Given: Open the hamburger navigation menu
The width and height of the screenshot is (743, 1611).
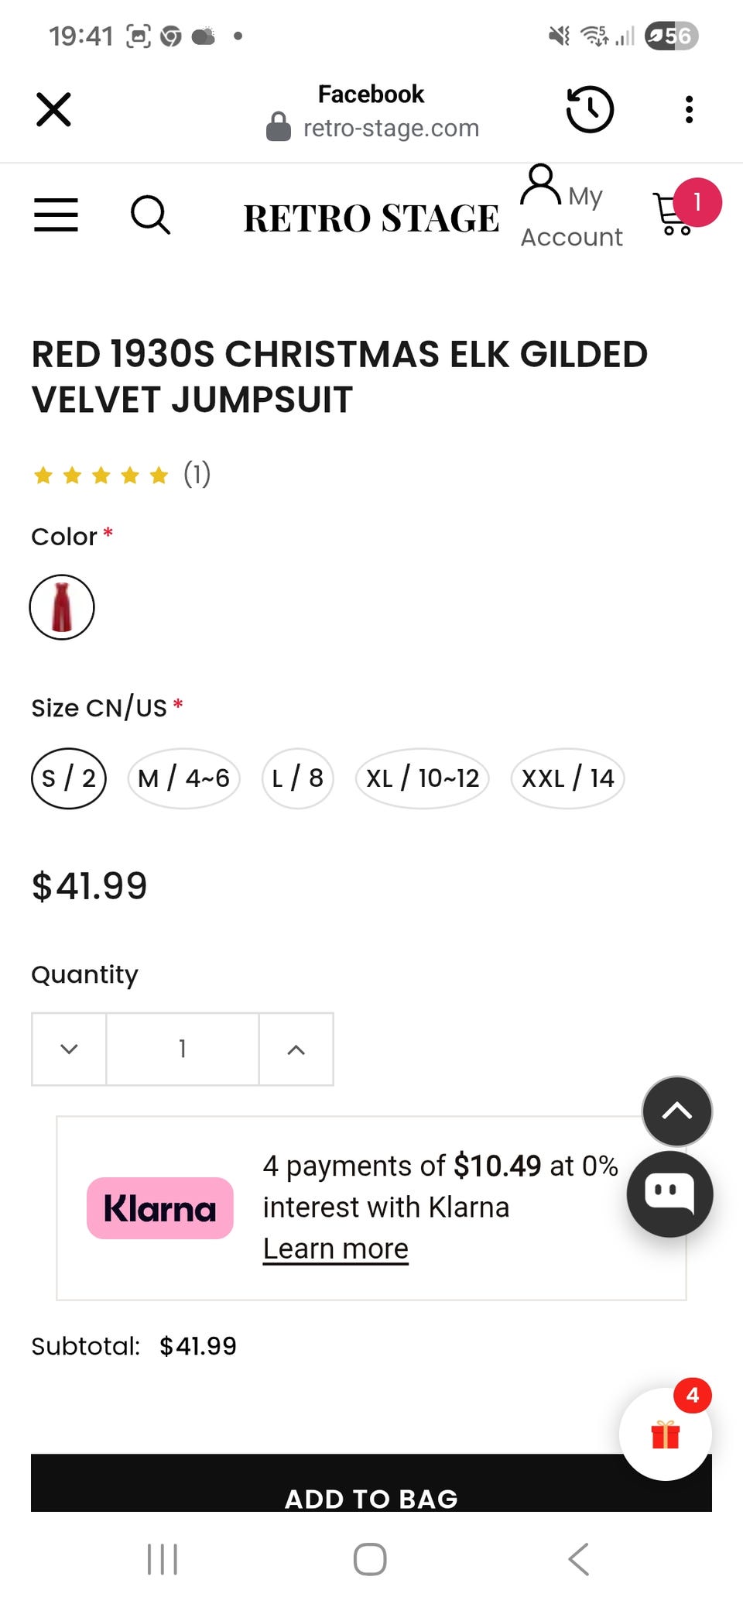Looking at the screenshot, I should (56, 215).
